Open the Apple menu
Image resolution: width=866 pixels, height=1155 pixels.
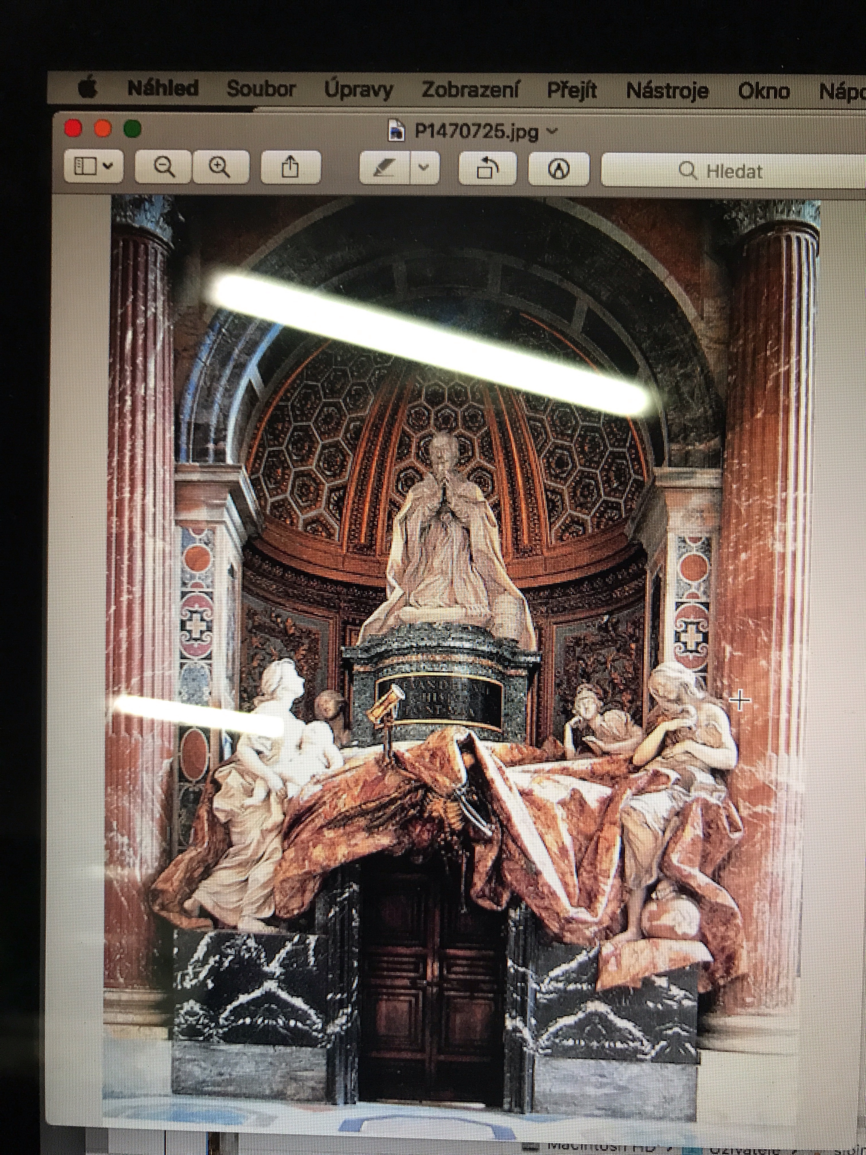88,87
